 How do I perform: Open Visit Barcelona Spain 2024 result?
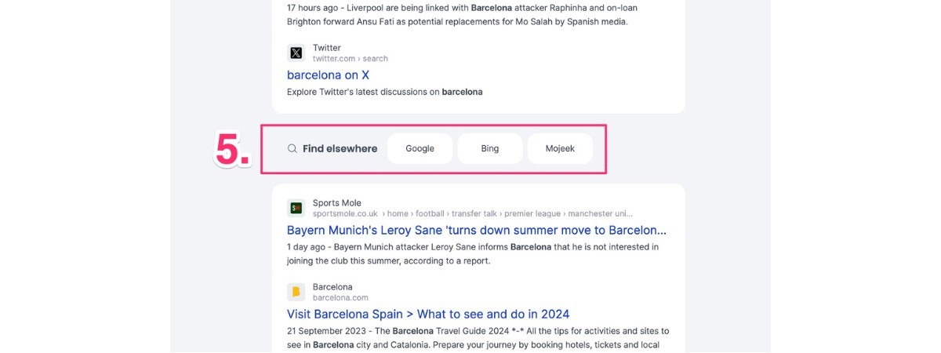428,315
